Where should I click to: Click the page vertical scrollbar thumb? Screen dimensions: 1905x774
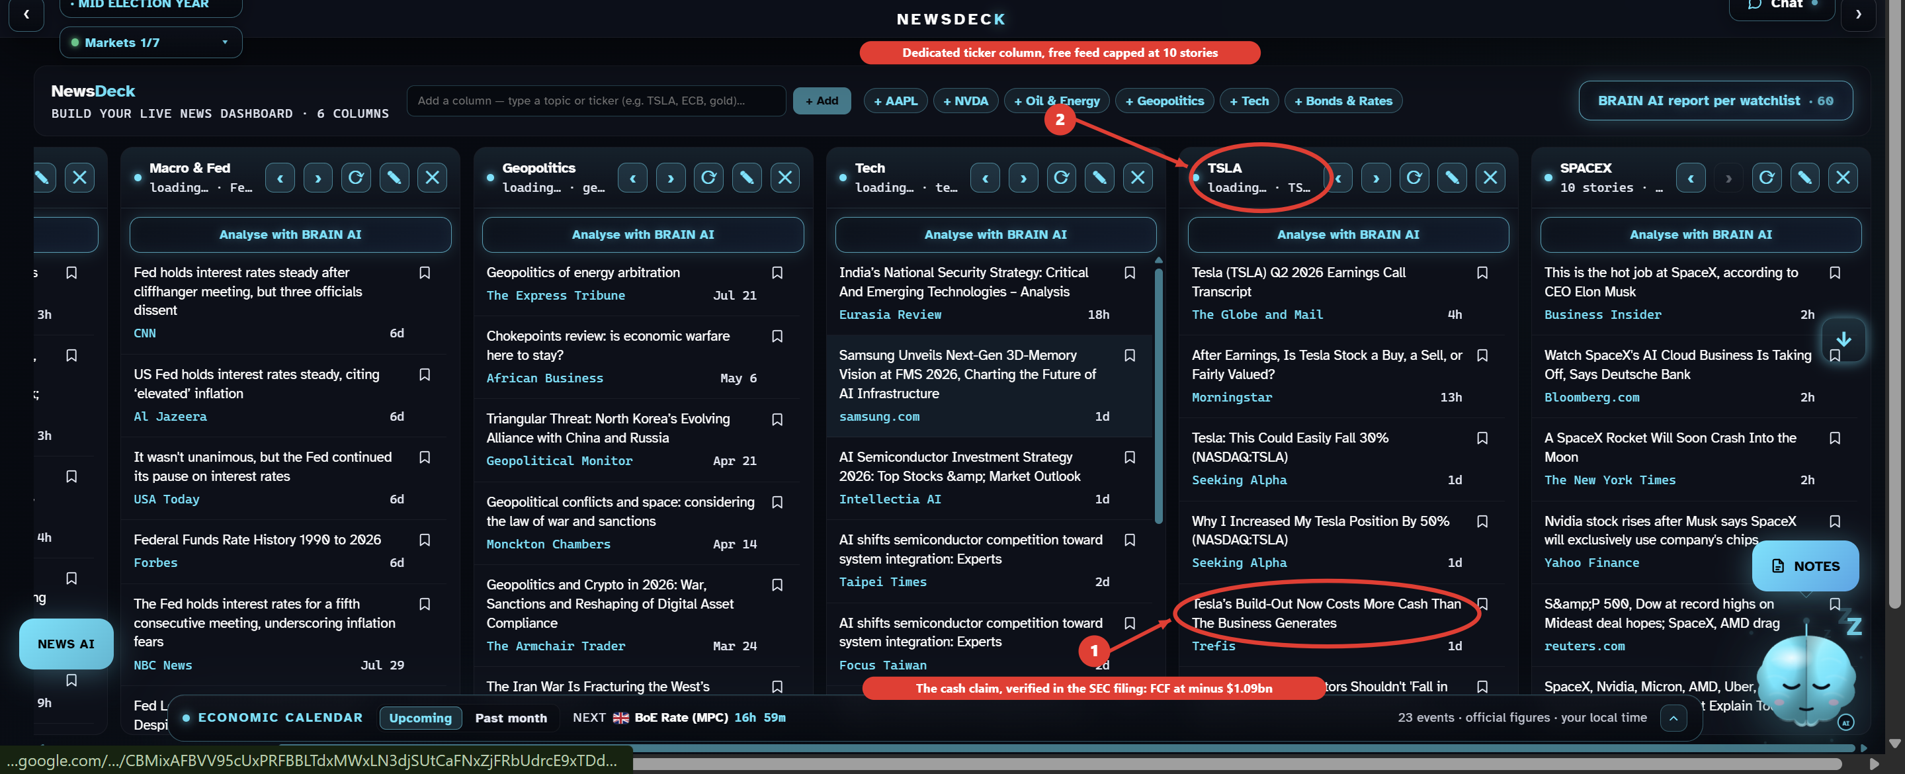(x=1894, y=304)
